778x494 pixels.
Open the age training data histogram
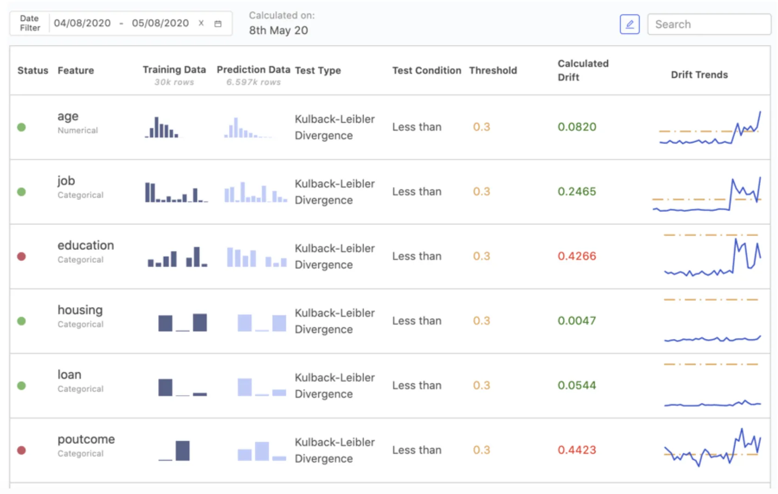click(x=161, y=128)
